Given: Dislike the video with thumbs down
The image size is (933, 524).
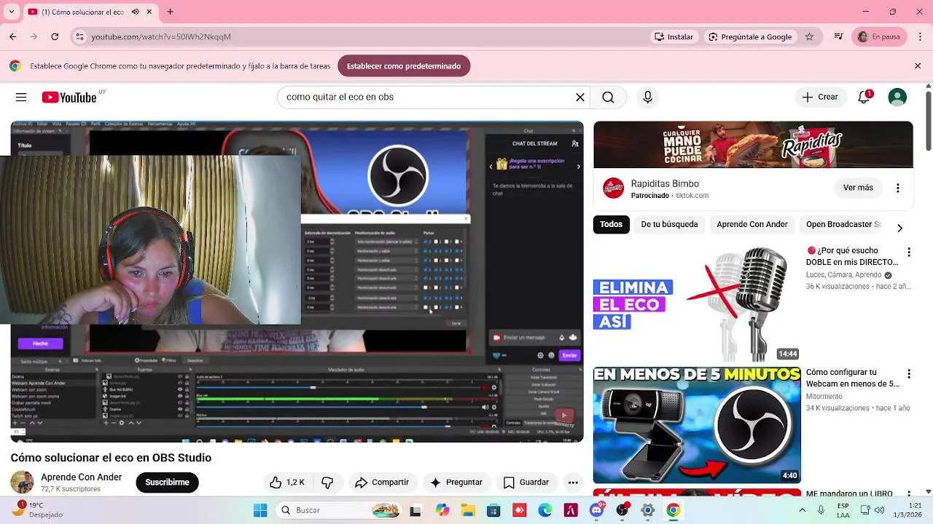Looking at the screenshot, I should click(x=327, y=483).
